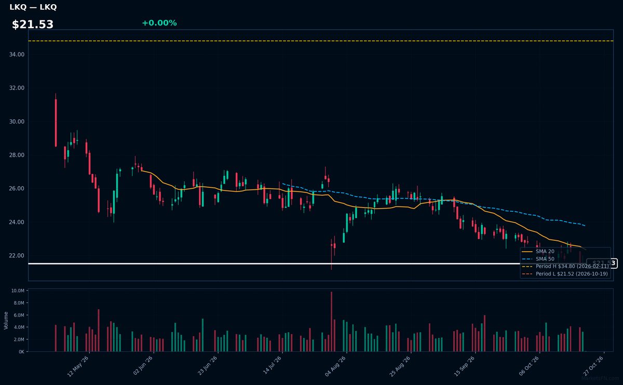Select the 15 Sep '26 date label
Screen dimensions: 623x385
point(465,365)
